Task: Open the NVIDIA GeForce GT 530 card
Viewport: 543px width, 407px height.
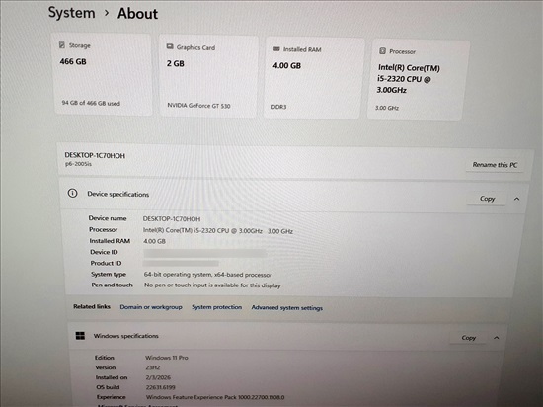Action: [208, 76]
